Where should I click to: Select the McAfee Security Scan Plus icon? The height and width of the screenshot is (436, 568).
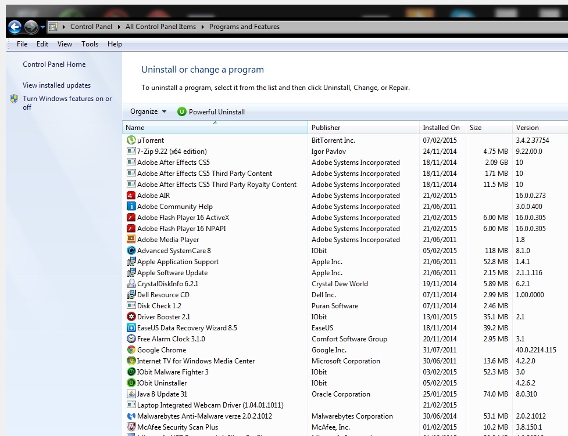point(131,427)
